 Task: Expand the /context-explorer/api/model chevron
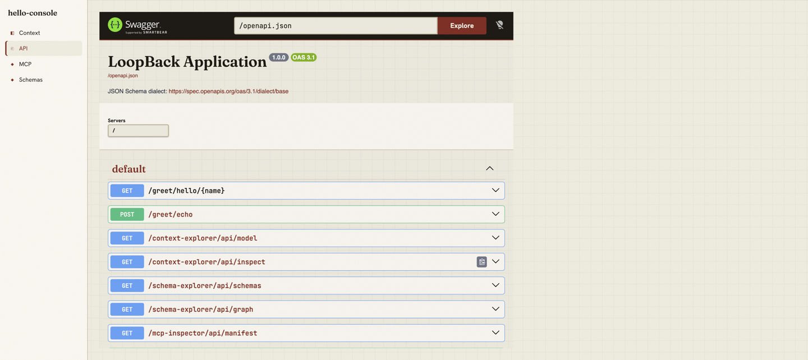click(495, 238)
